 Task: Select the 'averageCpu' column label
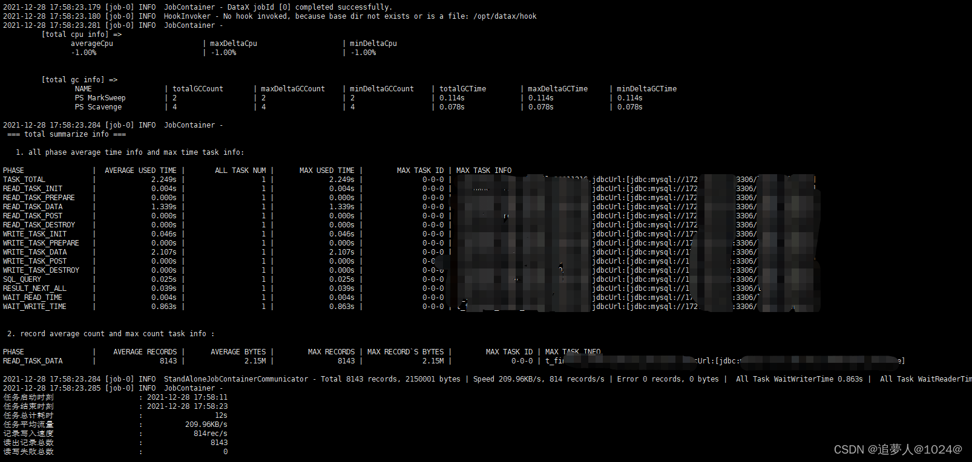coord(92,44)
